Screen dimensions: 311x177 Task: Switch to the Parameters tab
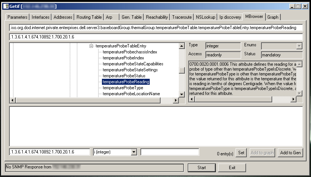(x=18, y=17)
